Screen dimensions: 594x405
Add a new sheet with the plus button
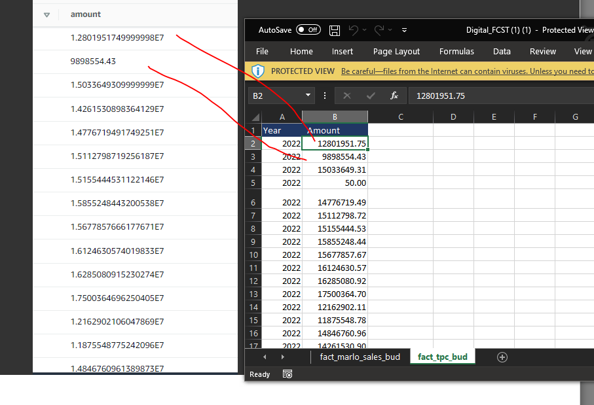pos(502,357)
